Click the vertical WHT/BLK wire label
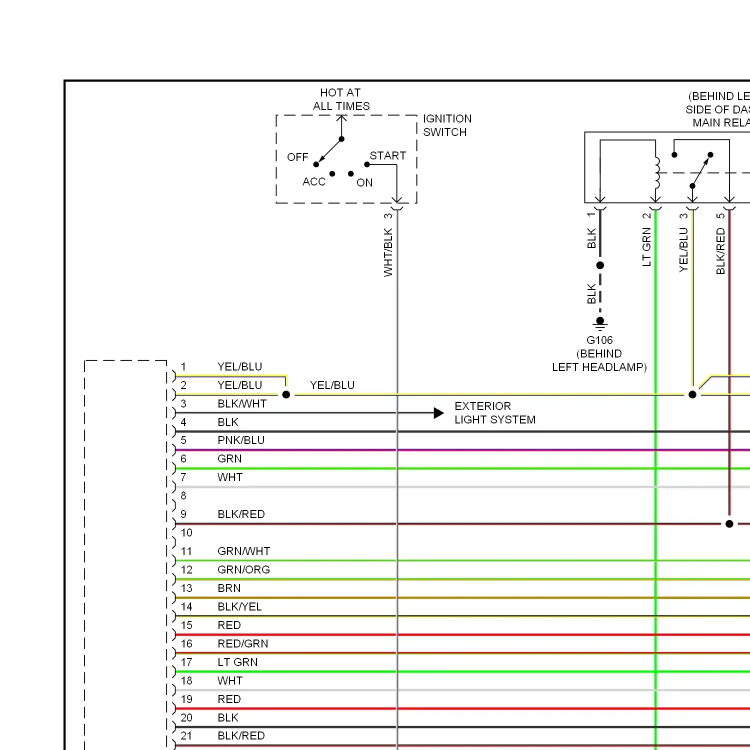 click(388, 252)
